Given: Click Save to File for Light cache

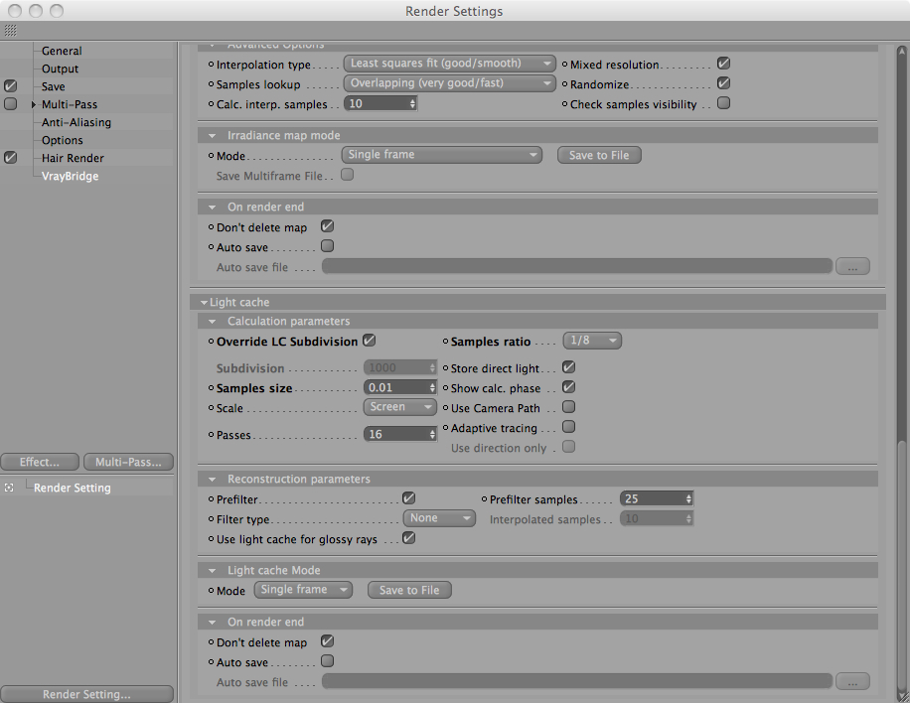Looking at the screenshot, I should pyautogui.click(x=409, y=590).
